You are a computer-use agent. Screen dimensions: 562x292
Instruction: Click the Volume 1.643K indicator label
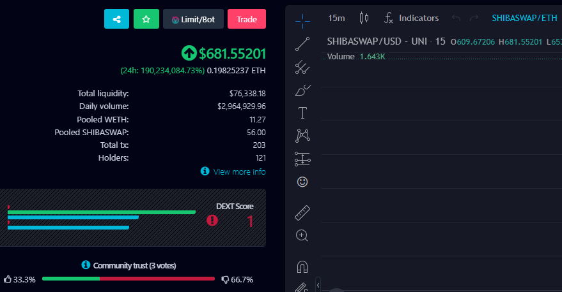pyautogui.click(x=356, y=57)
